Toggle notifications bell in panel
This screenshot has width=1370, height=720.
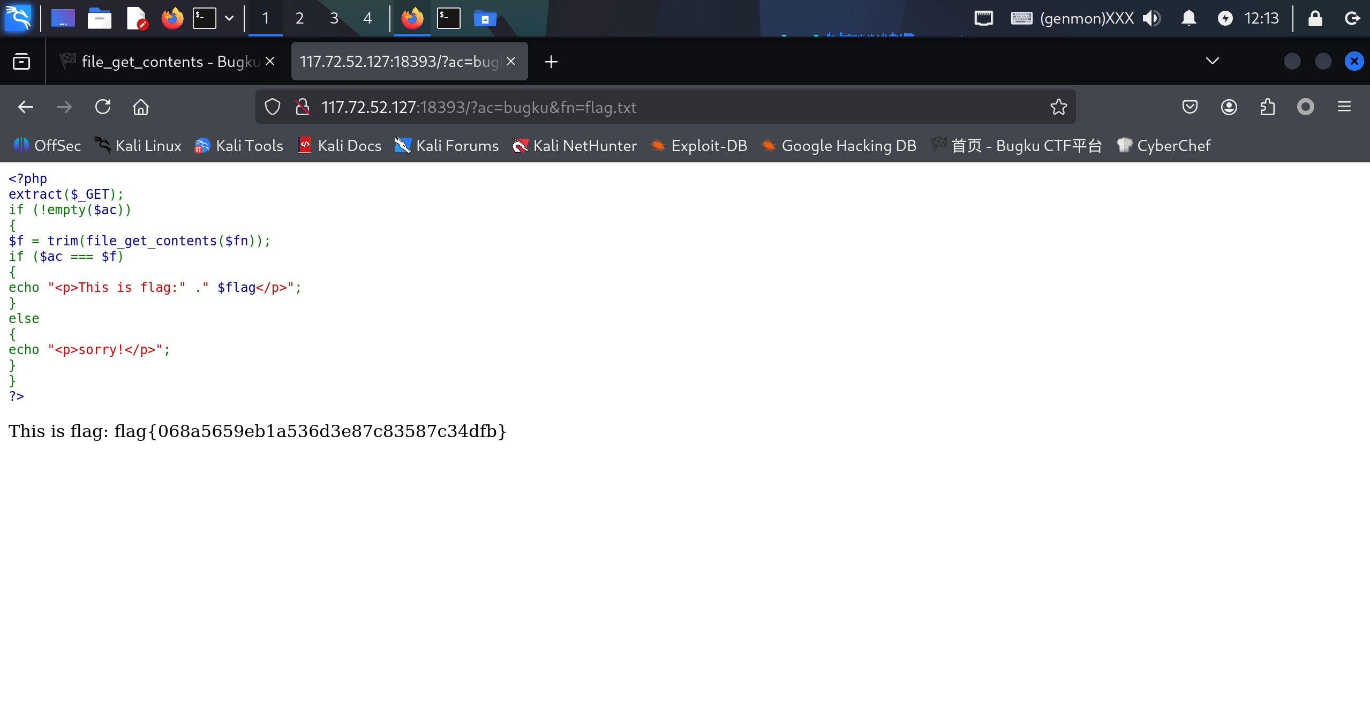(x=1188, y=19)
